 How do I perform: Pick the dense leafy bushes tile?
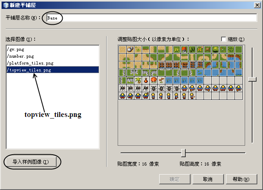pos(230,50)
